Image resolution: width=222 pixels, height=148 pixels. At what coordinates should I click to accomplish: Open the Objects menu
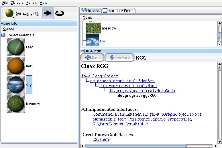[17, 3]
